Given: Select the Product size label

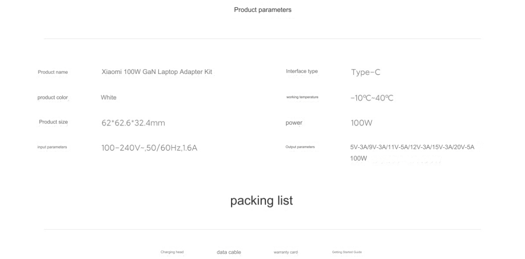Looking at the screenshot, I should [x=53, y=122].
